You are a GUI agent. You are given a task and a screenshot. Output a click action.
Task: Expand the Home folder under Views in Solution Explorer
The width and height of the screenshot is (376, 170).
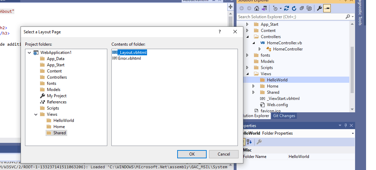(x=254, y=86)
